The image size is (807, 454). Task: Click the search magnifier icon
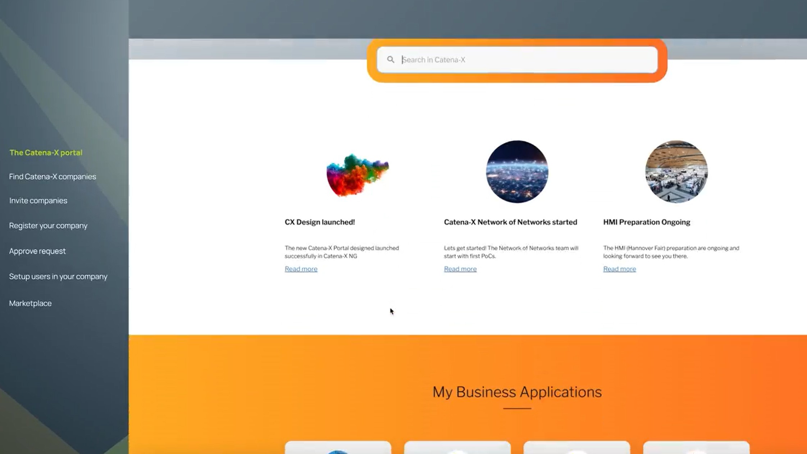coord(391,60)
